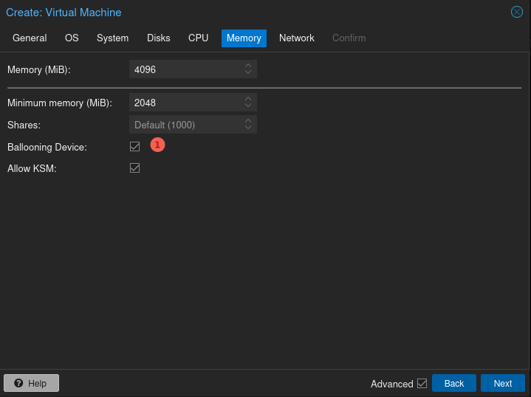Decrease Memory (MiB) with down arrow
The width and height of the screenshot is (531, 397).
pyautogui.click(x=248, y=73)
